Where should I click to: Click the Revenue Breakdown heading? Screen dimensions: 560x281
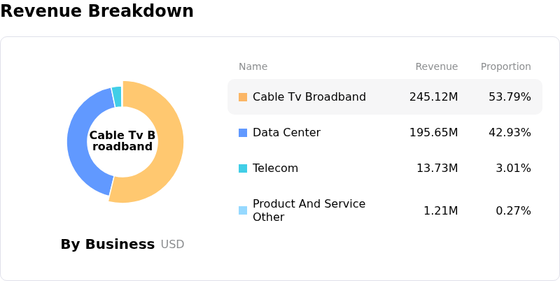click(x=97, y=11)
